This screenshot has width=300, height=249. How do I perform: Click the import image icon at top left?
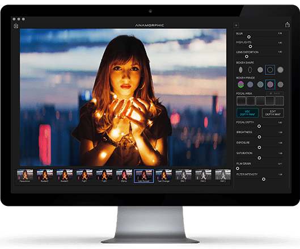[x=16, y=26]
